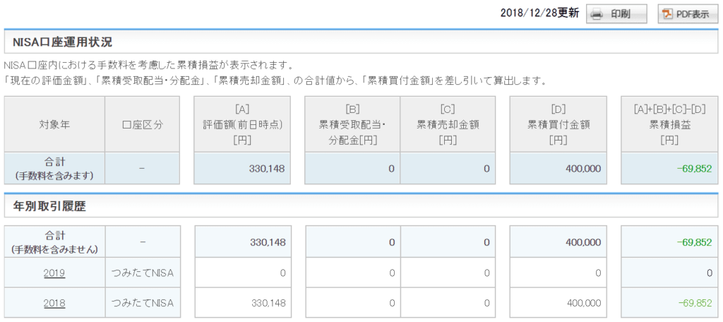The height and width of the screenshot is (322, 723).
Task: Click the 評価額 value 0 in 2019 row
Action: point(282,273)
